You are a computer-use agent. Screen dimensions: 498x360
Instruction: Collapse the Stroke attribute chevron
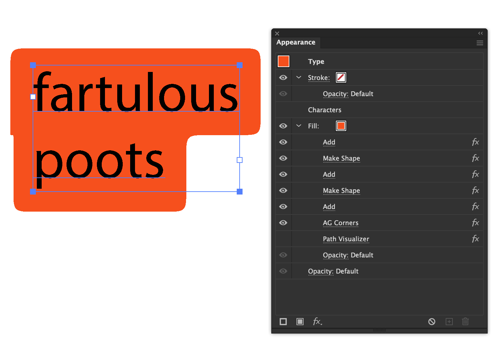[x=299, y=77]
